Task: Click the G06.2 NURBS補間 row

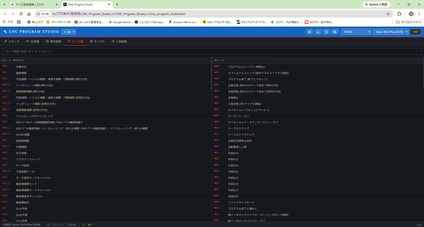Action: (106, 134)
